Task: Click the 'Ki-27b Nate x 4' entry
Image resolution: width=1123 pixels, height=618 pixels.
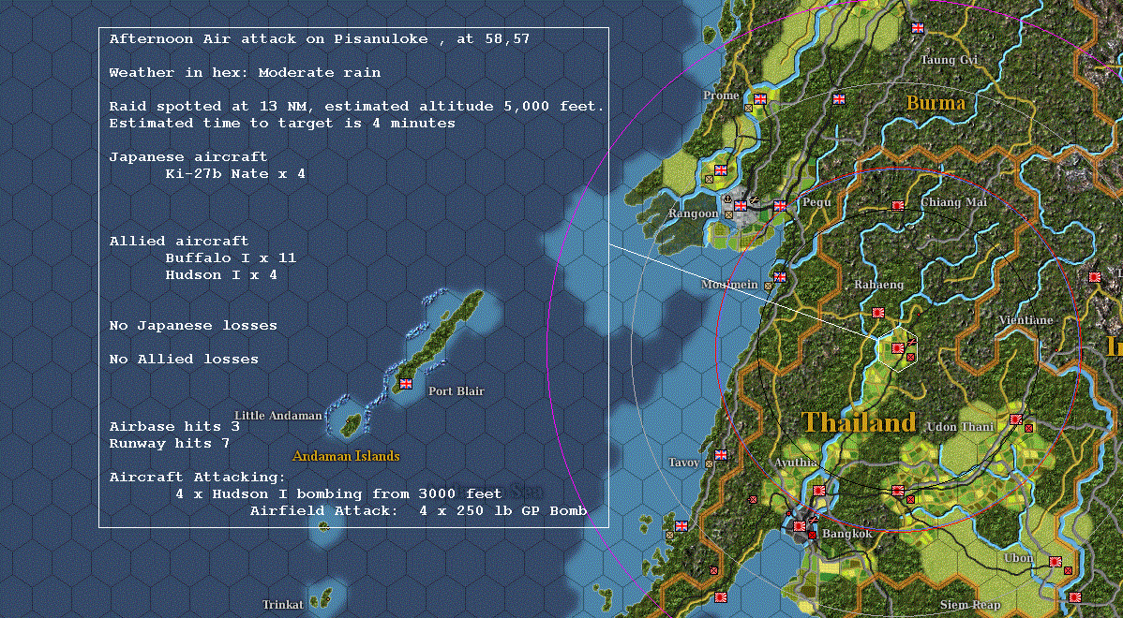Action: tap(235, 174)
